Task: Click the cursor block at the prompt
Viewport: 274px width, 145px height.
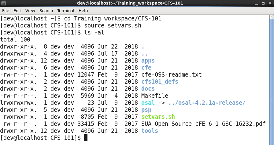Action: pos(86,138)
